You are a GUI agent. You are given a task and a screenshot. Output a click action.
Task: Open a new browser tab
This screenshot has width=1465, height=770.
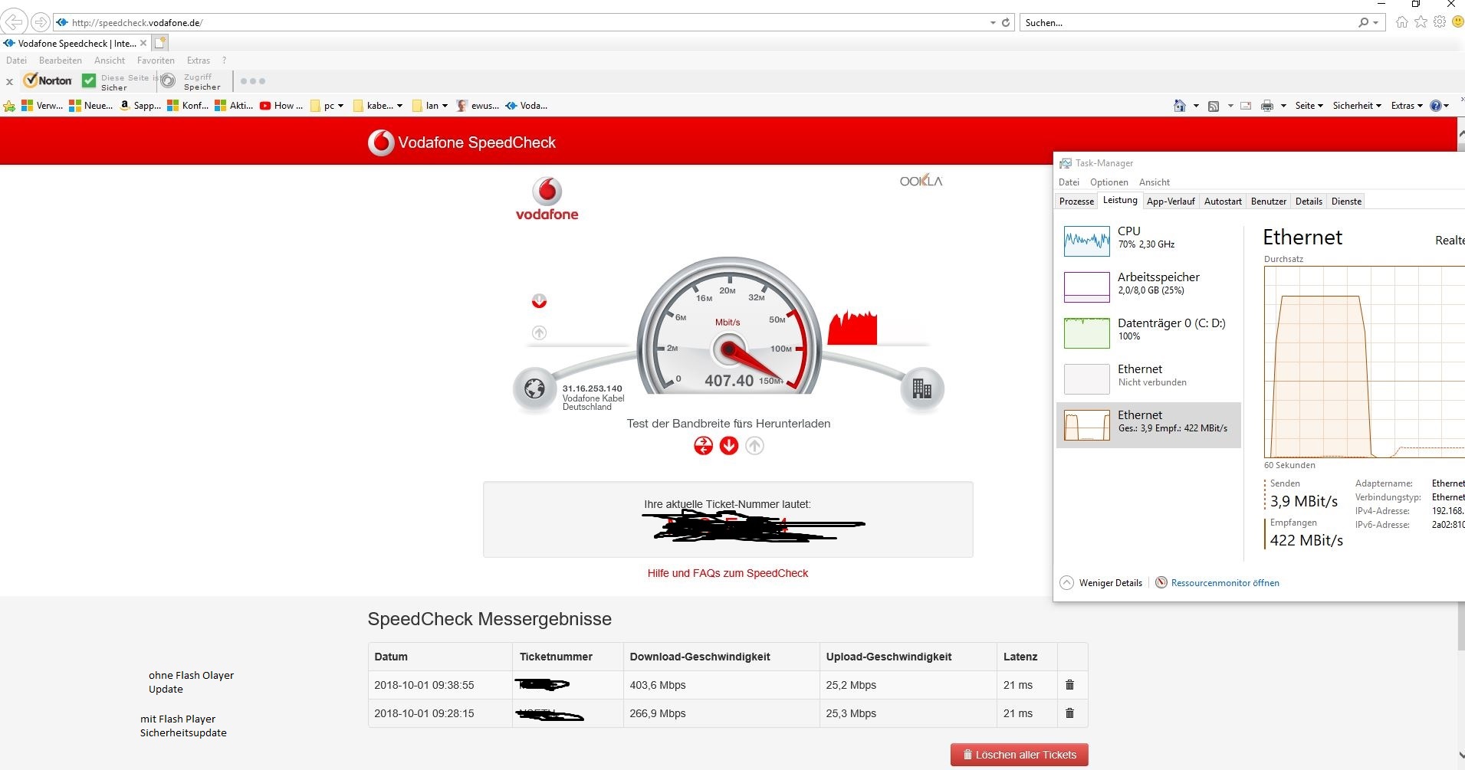[159, 43]
